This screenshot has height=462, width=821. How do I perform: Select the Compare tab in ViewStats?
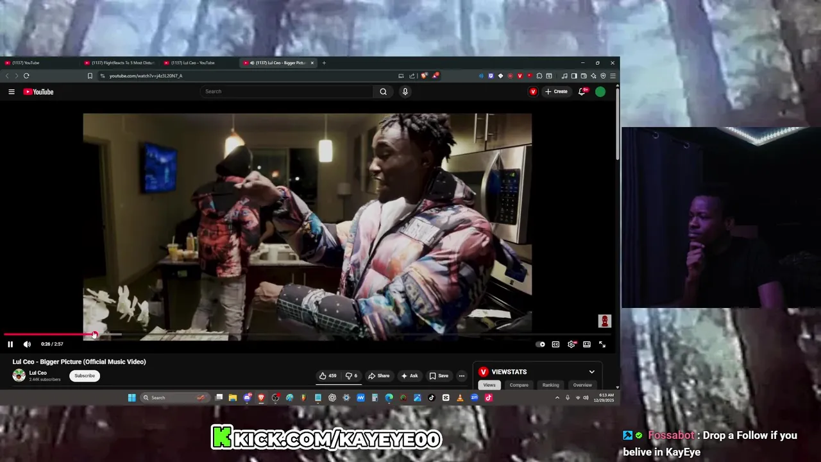click(519, 385)
